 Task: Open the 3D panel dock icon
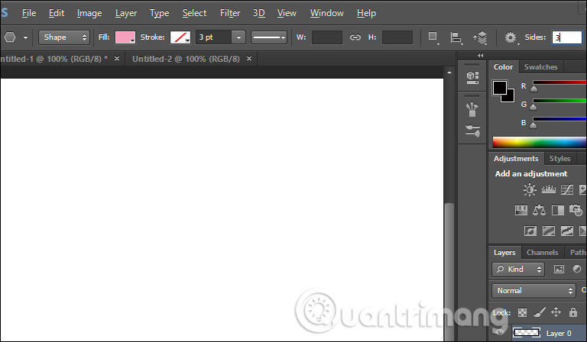[x=472, y=77]
